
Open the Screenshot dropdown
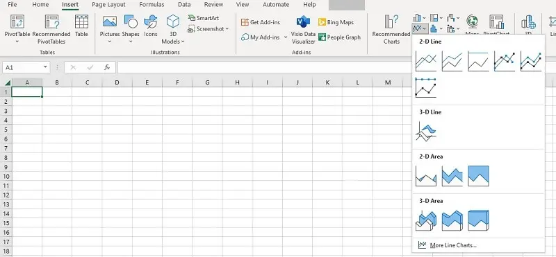point(227,29)
